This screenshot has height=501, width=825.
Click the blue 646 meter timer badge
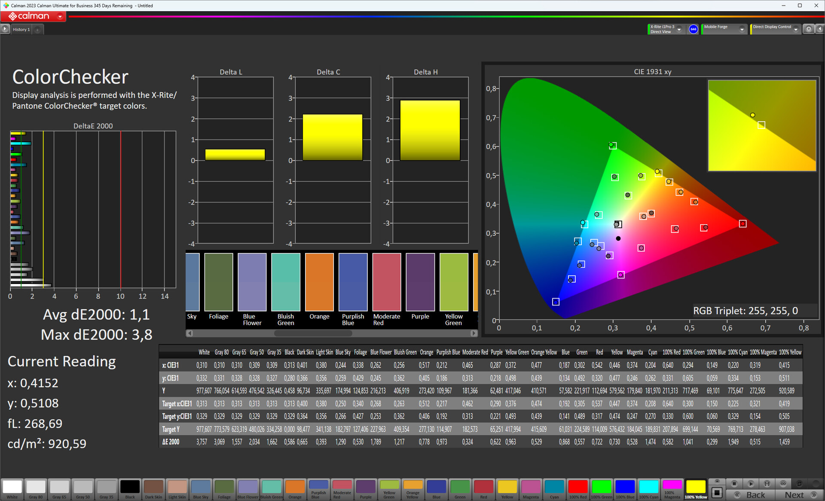[x=693, y=29]
